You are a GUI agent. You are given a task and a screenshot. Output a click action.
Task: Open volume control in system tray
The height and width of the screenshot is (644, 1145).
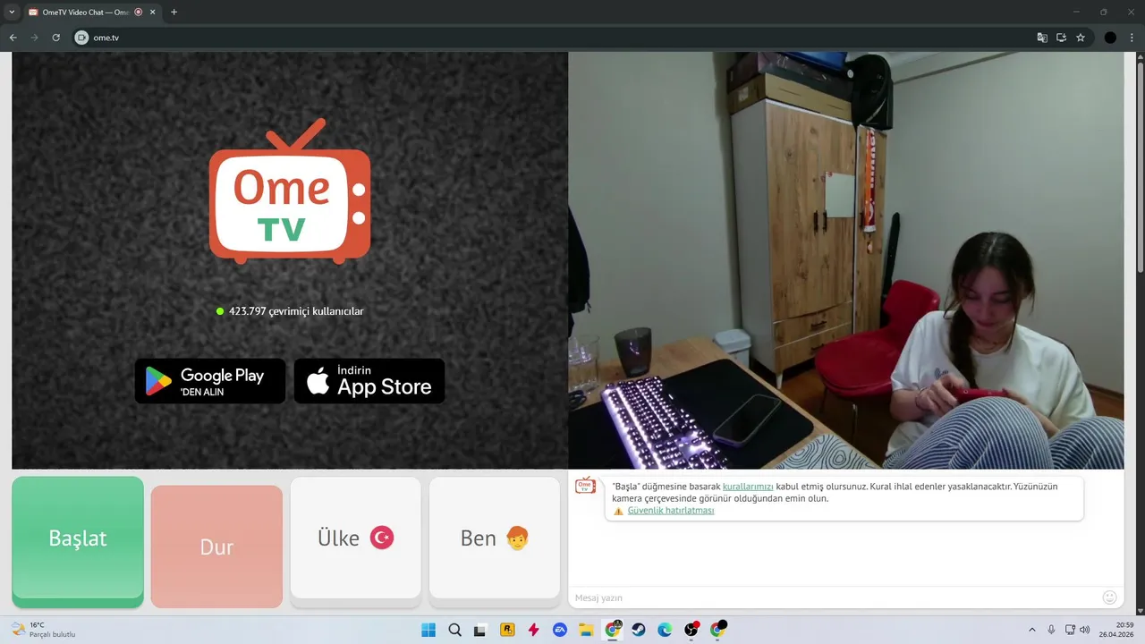[x=1085, y=630]
